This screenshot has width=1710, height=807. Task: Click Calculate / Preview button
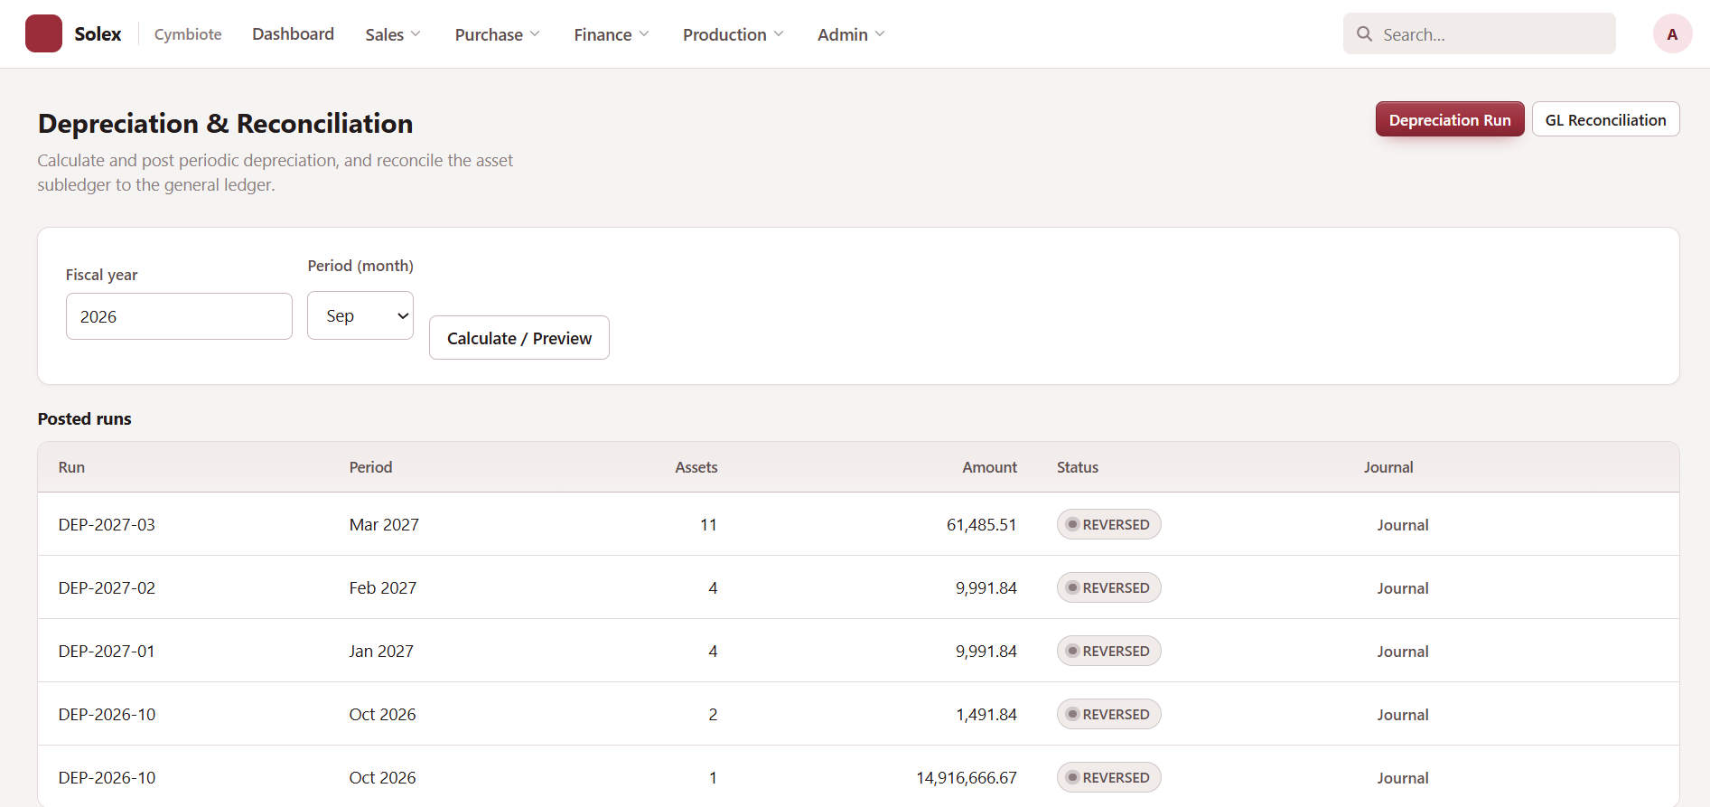(x=519, y=338)
